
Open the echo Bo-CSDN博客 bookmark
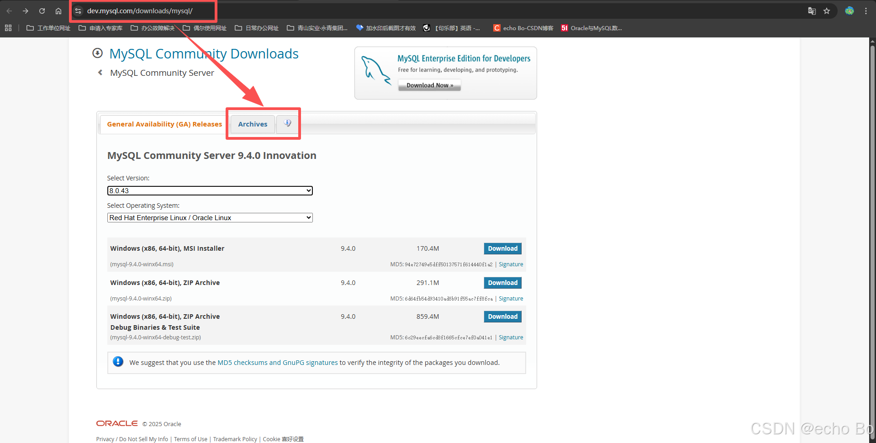tap(523, 28)
